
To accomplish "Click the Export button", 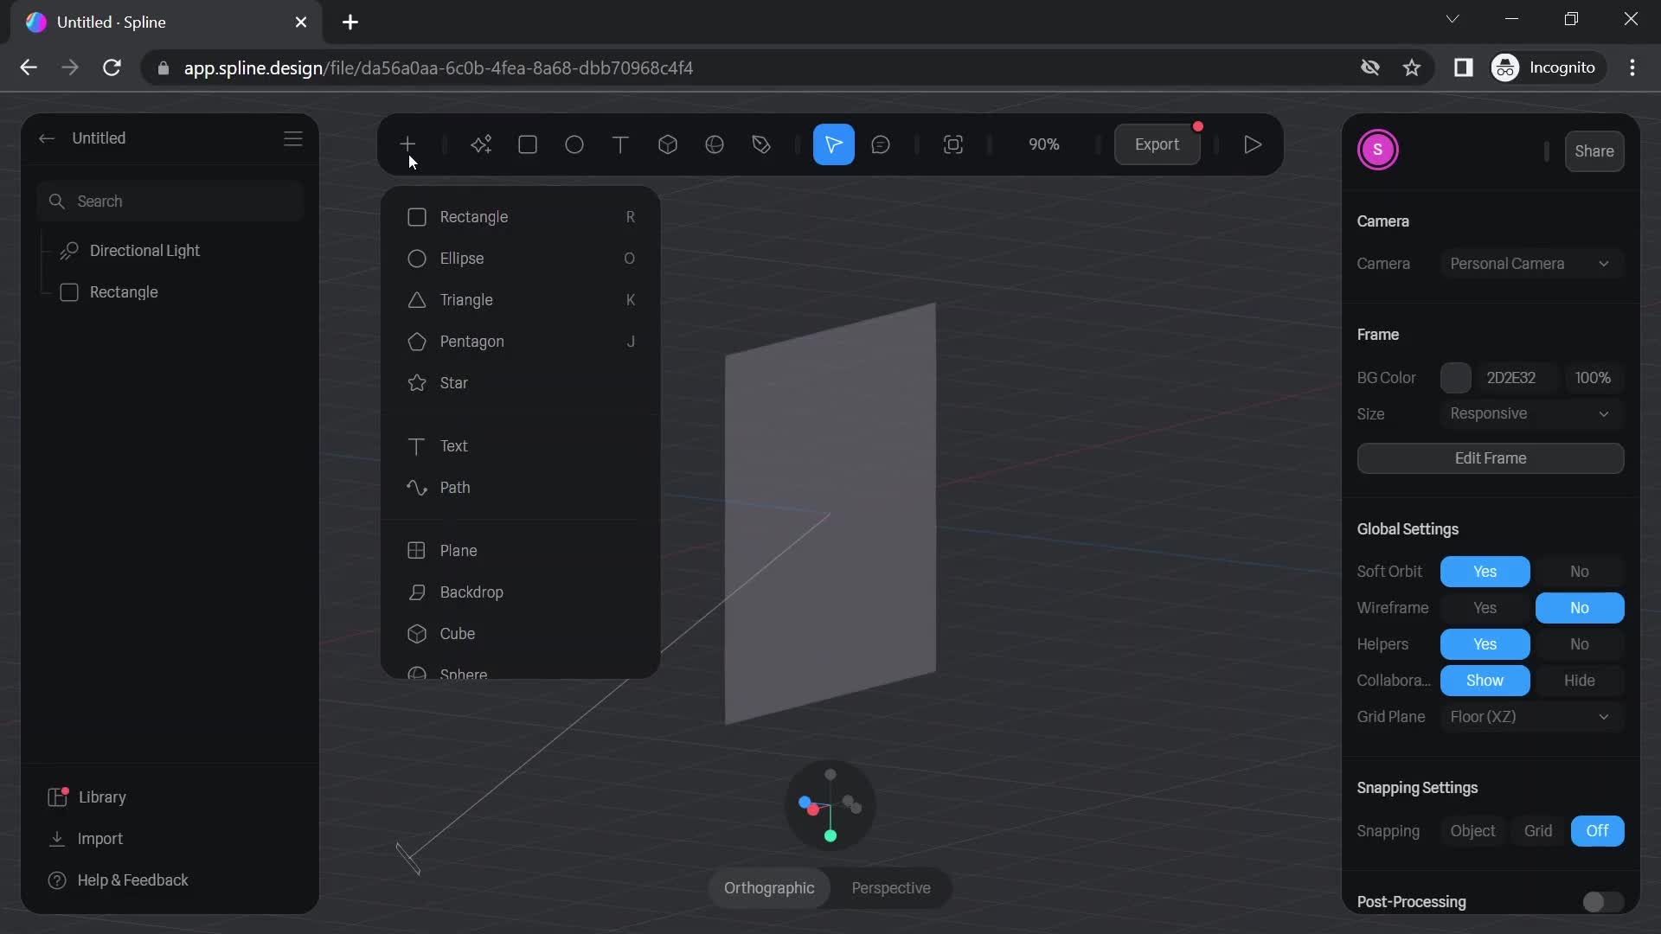I will tap(1157, 144).
